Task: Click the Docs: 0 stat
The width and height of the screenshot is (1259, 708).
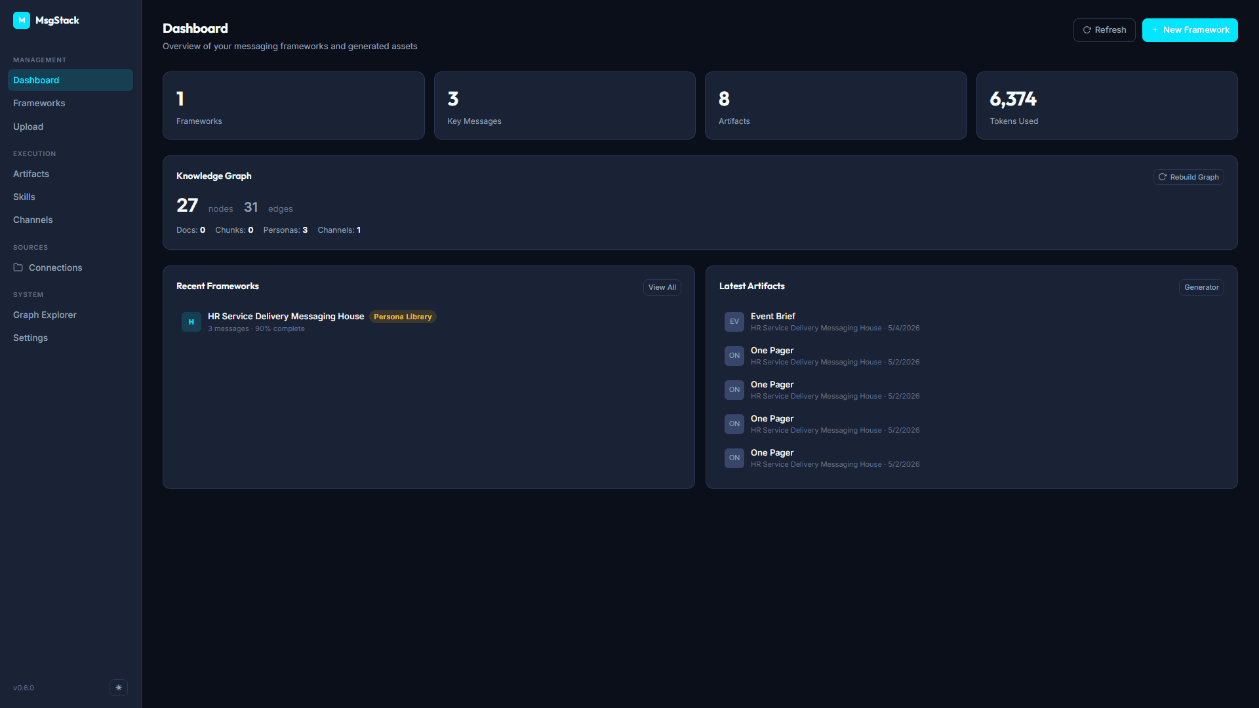Action: (191, 230)
